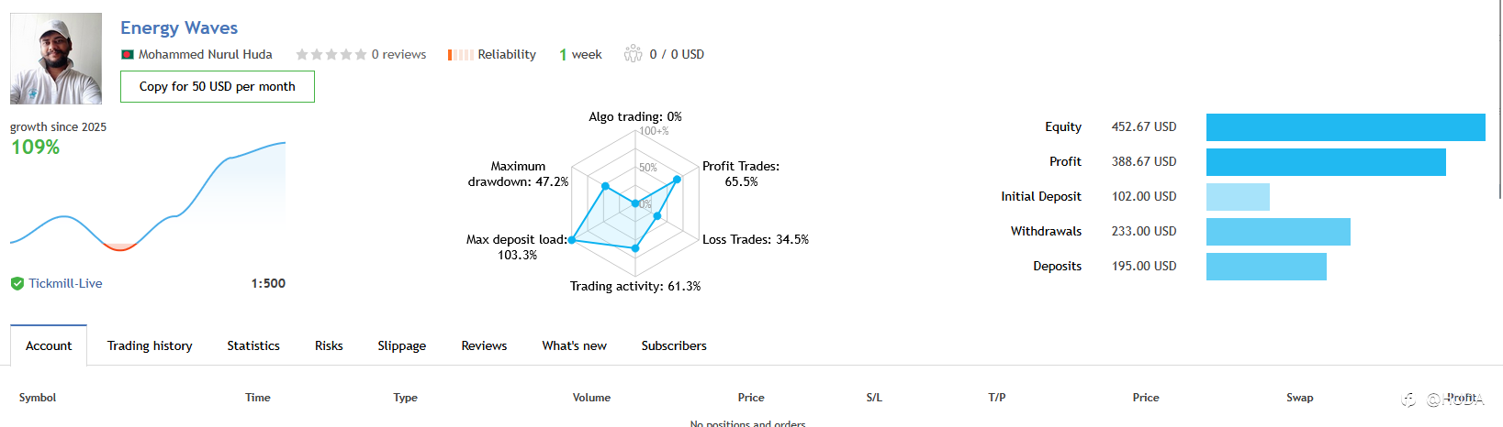Image resolution: width=1503 pixels, height=427 pixels.
Task: Click the green verified shield icon by Tickmill-Live
Action: (17, 284)
